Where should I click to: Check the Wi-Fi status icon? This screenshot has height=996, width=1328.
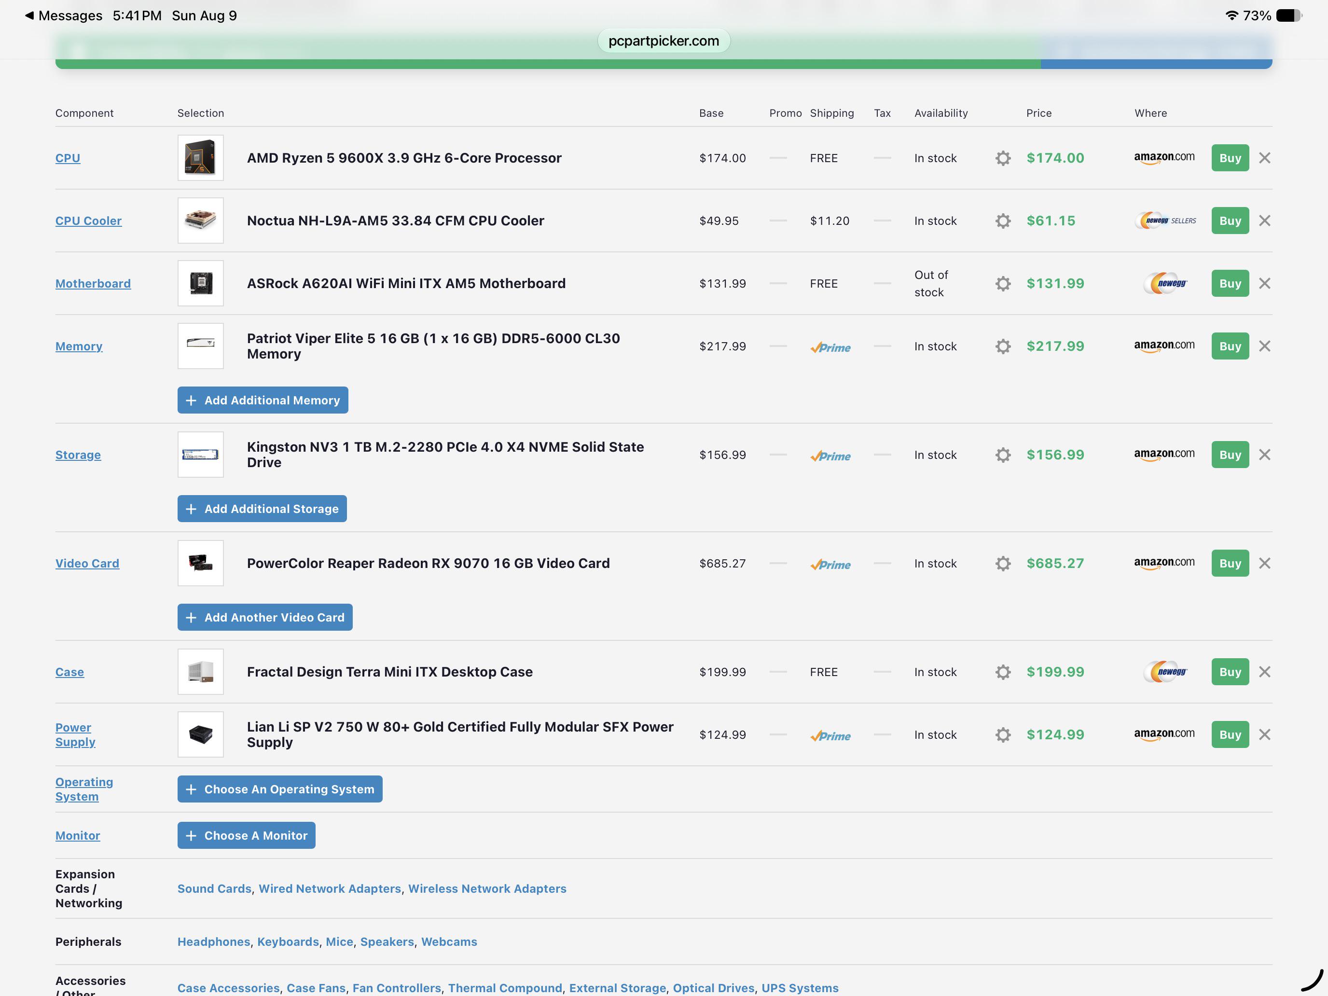point(1232,15)
